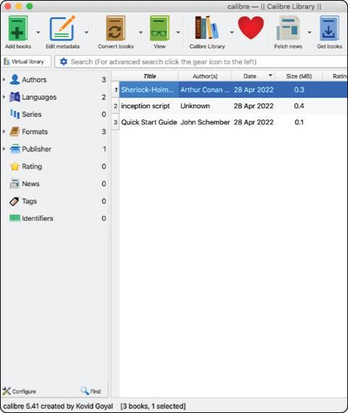
Task: Click the Get books download icon
Action: click(329, 28)
